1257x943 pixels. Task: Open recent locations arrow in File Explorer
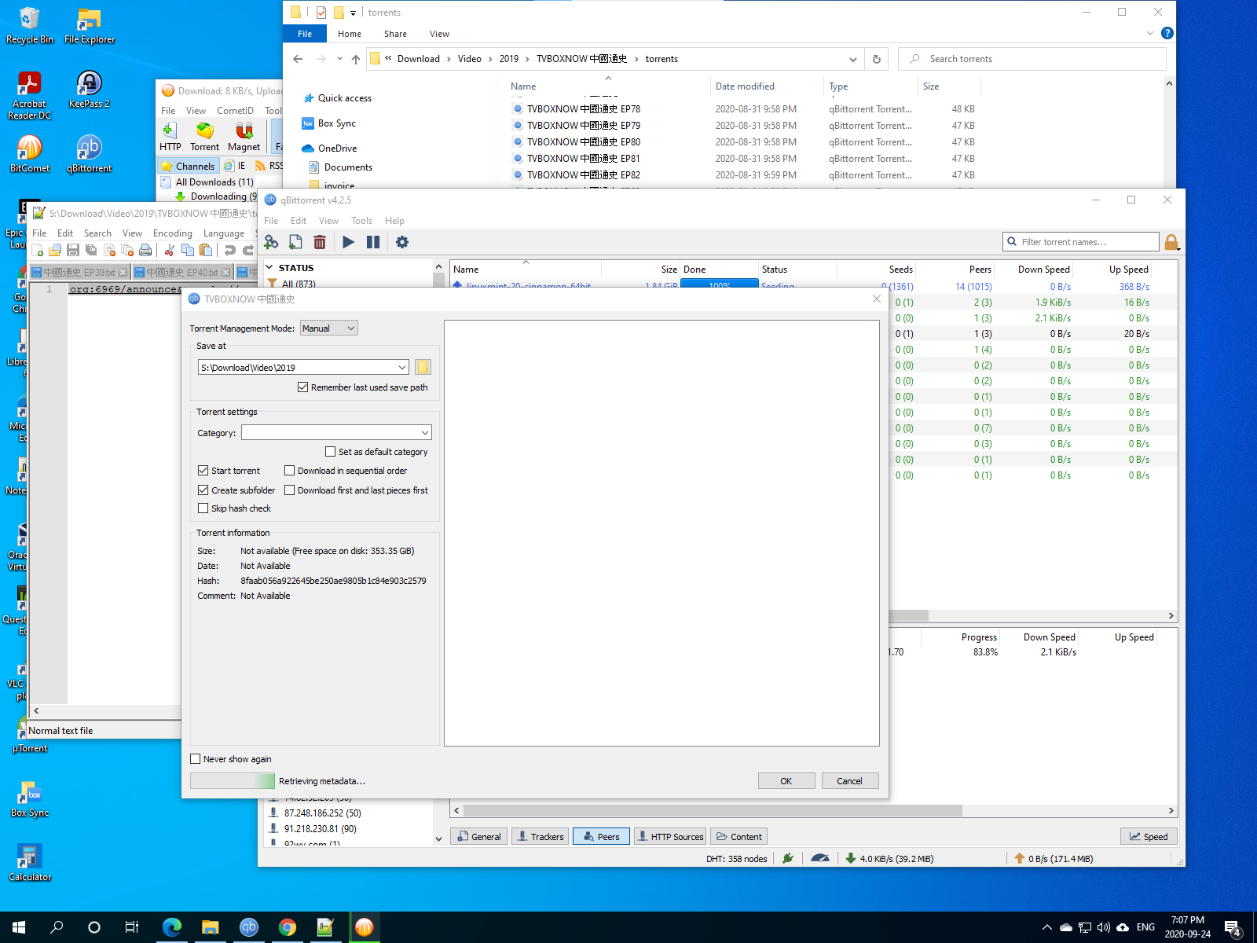coord(339,59)
